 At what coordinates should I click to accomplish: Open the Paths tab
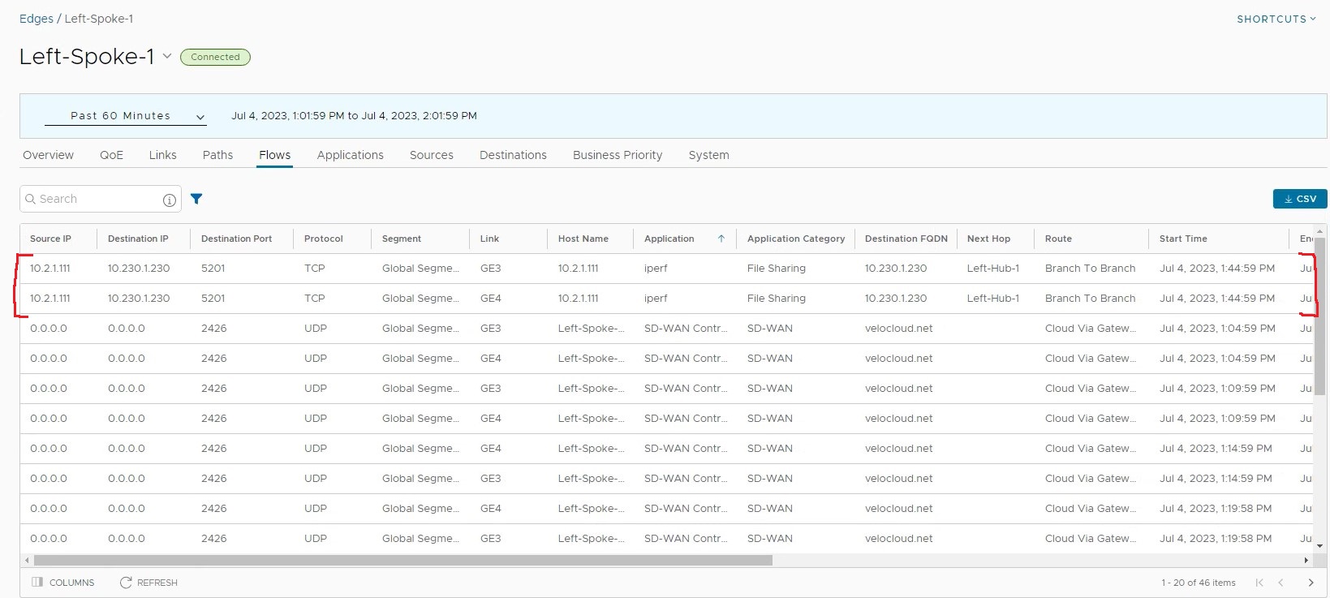coord(217,155)
